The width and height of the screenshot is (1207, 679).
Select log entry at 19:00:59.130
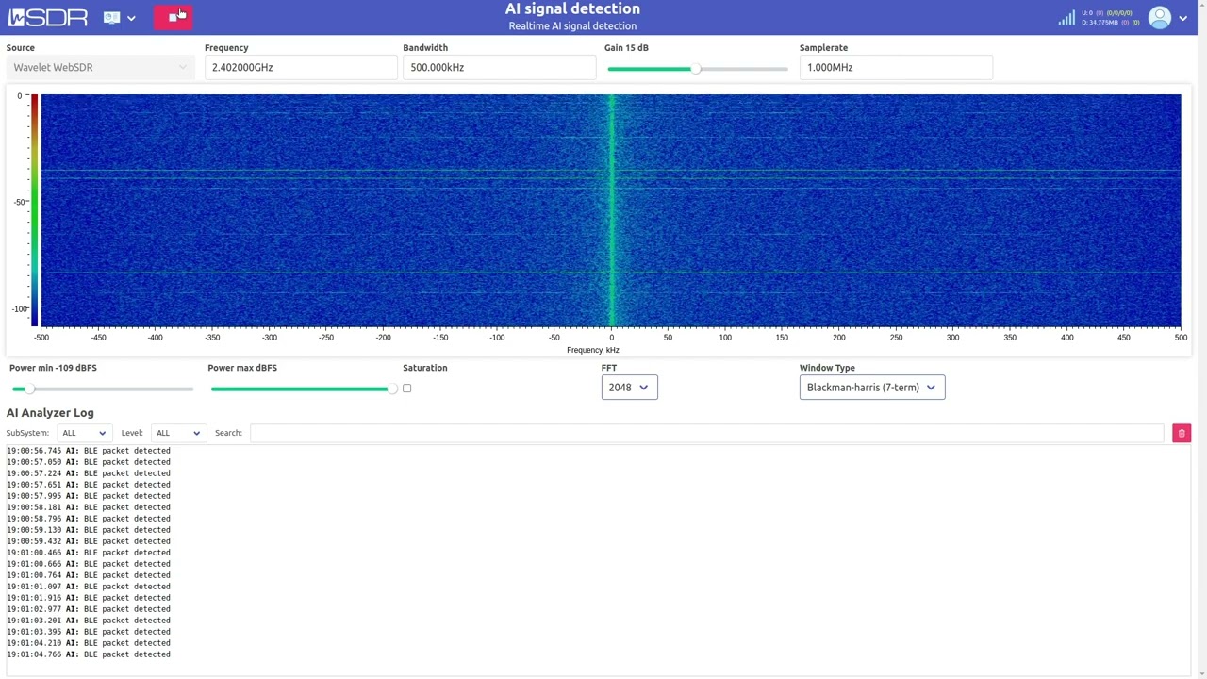click(x=89, y=530)
